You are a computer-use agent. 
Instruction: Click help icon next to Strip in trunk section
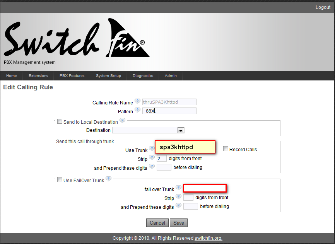[152, 157]
